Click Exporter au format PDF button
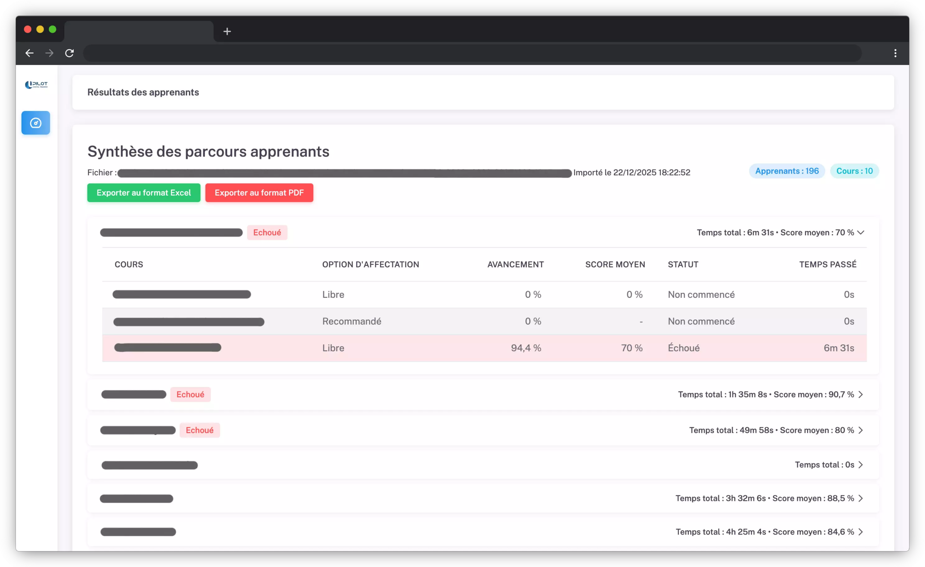The height and width of the screenshot is (567, 925). [x=259, y=193]
